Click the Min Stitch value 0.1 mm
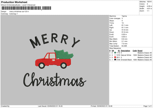The image size is (153, 108). [x=124, y=41]
